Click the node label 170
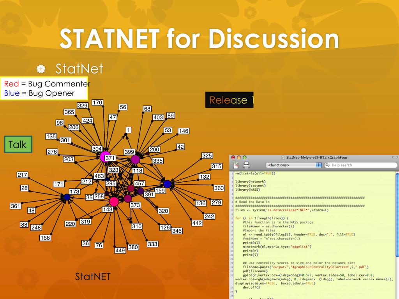This screenshot has height=299, width=399. pyautogui.click(x=97, y=102)
